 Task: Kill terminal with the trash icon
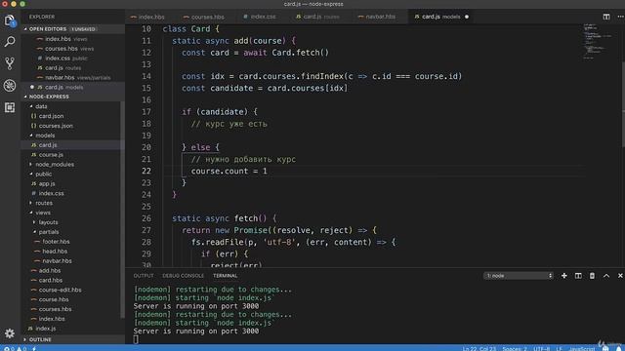592,276
